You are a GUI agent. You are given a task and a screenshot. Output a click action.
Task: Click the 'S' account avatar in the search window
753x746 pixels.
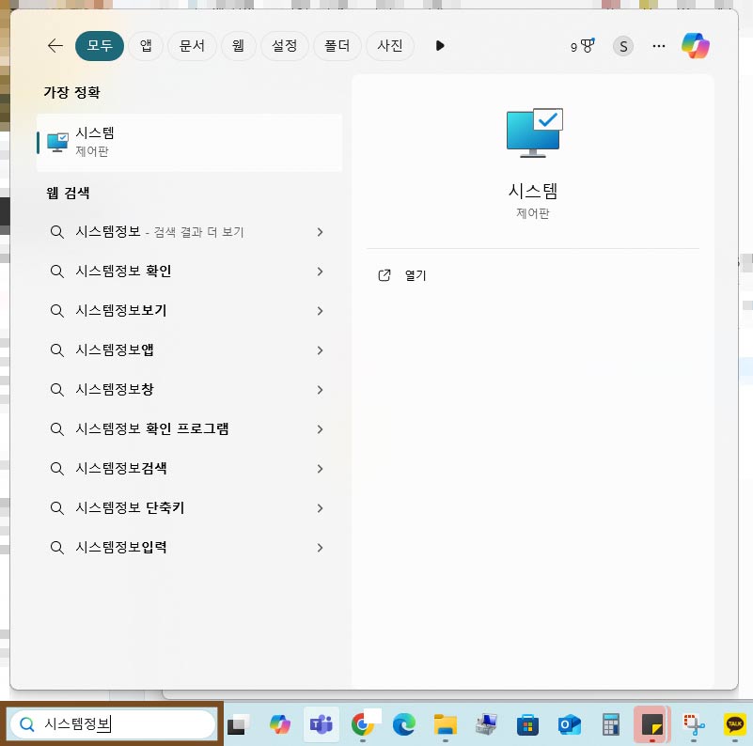coord(622,45)
